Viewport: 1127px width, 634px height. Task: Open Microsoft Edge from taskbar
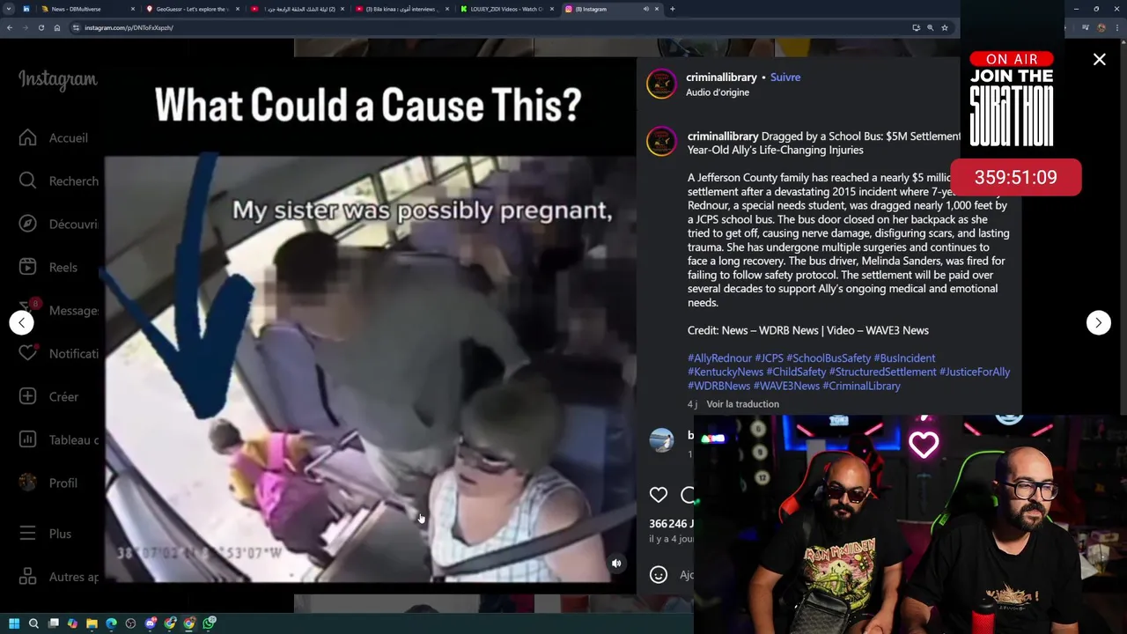pos(111,623)
